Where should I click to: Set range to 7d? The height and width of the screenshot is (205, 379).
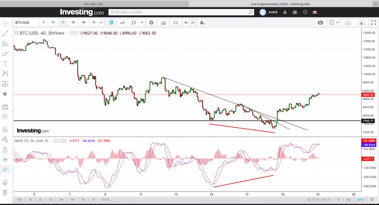[x=83, y=199]
